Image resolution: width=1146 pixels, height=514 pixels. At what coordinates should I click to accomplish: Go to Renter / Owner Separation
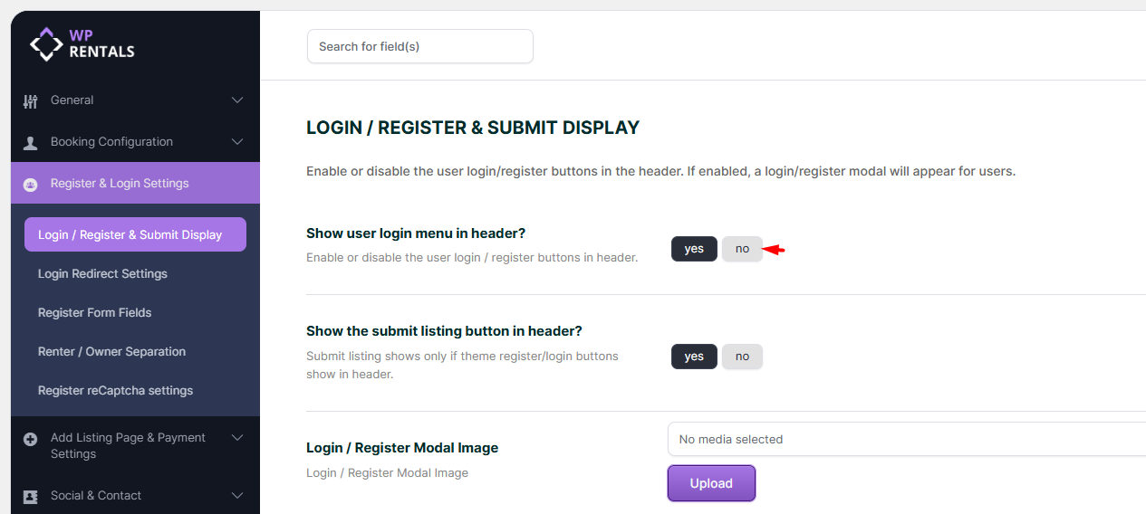pyautogui.click(x=111, y=351)
